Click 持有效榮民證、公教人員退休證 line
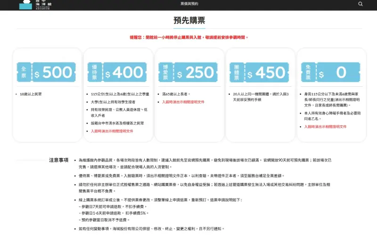 [119, 112]
